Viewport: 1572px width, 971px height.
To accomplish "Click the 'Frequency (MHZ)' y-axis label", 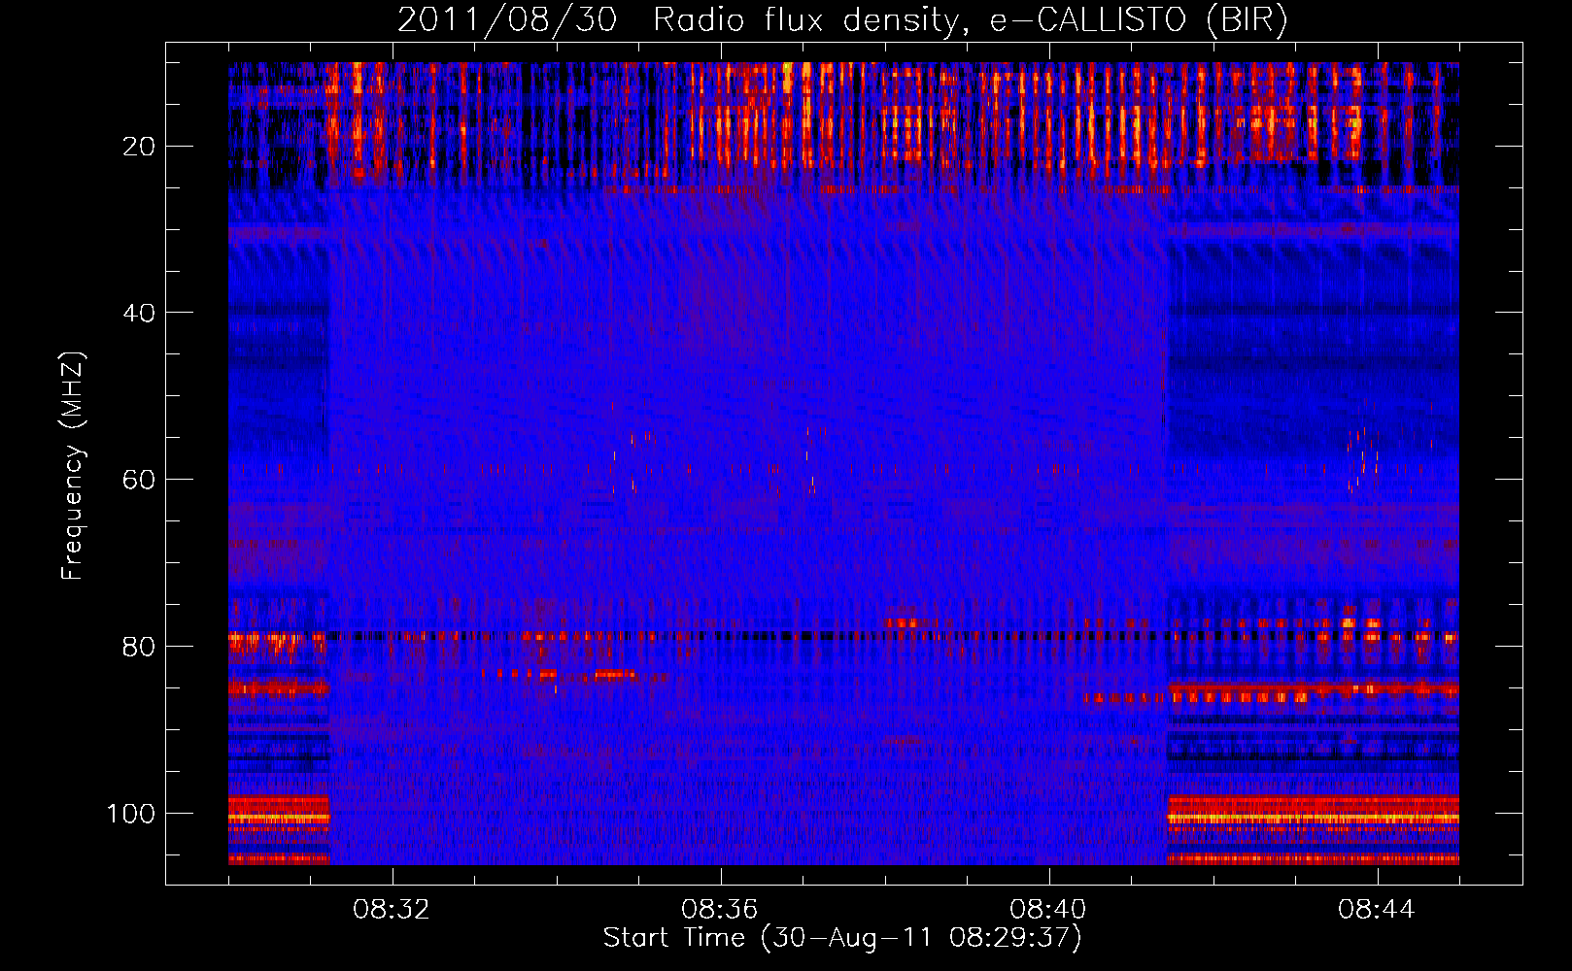I will coord(73,466).
